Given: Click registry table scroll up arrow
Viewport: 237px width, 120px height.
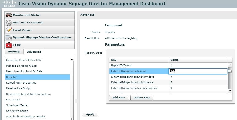Looking at the screenshot, I should click(230, 65).
